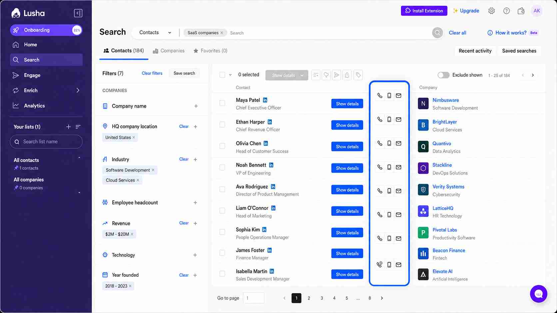Viewport: 557px width, 313px height.
Task: Focus the main Search text field
Action: point(329,33)
